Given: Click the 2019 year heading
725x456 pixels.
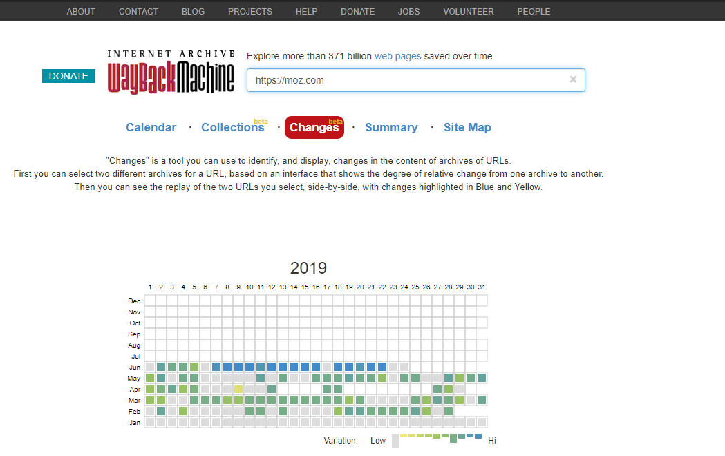Looking at the screenshot, I should coord(308,268).
